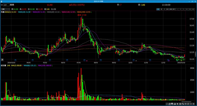This screenshot has height=106, width=197.
Task: Click the split-panel layout icon in bottom toolbar
Action: point(180,104)
